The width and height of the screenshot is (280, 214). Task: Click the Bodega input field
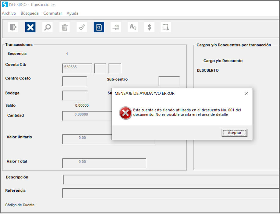point(75,95)
